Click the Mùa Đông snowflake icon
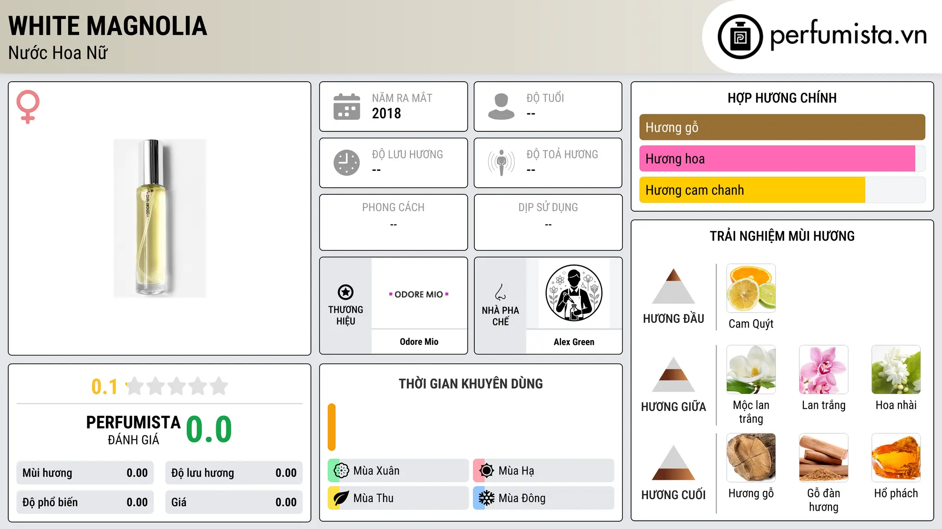 point(487,498)
